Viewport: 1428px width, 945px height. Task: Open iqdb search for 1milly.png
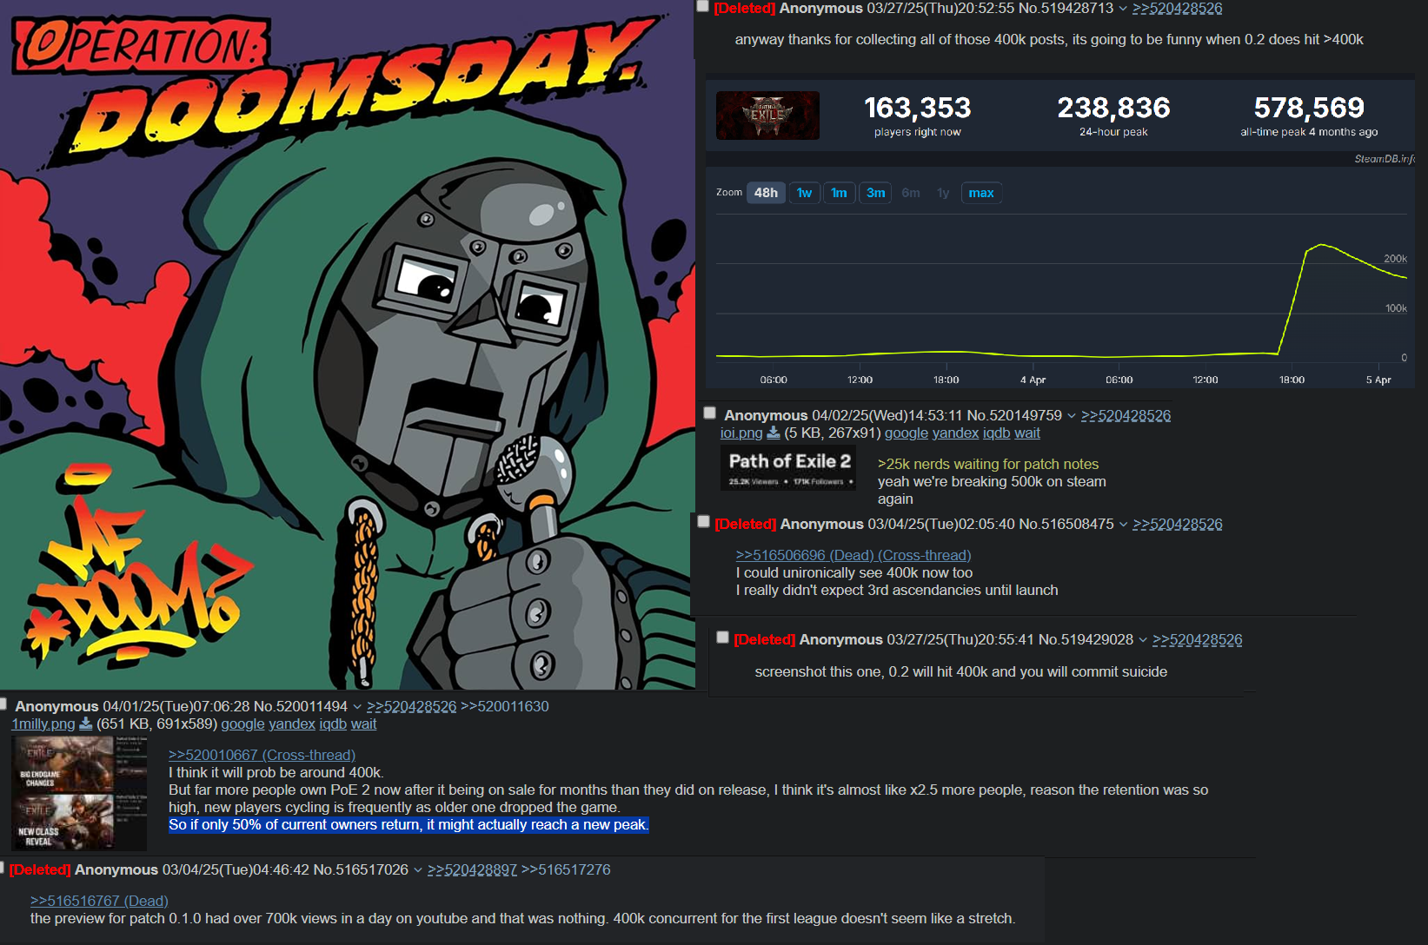tap(333, 724)
